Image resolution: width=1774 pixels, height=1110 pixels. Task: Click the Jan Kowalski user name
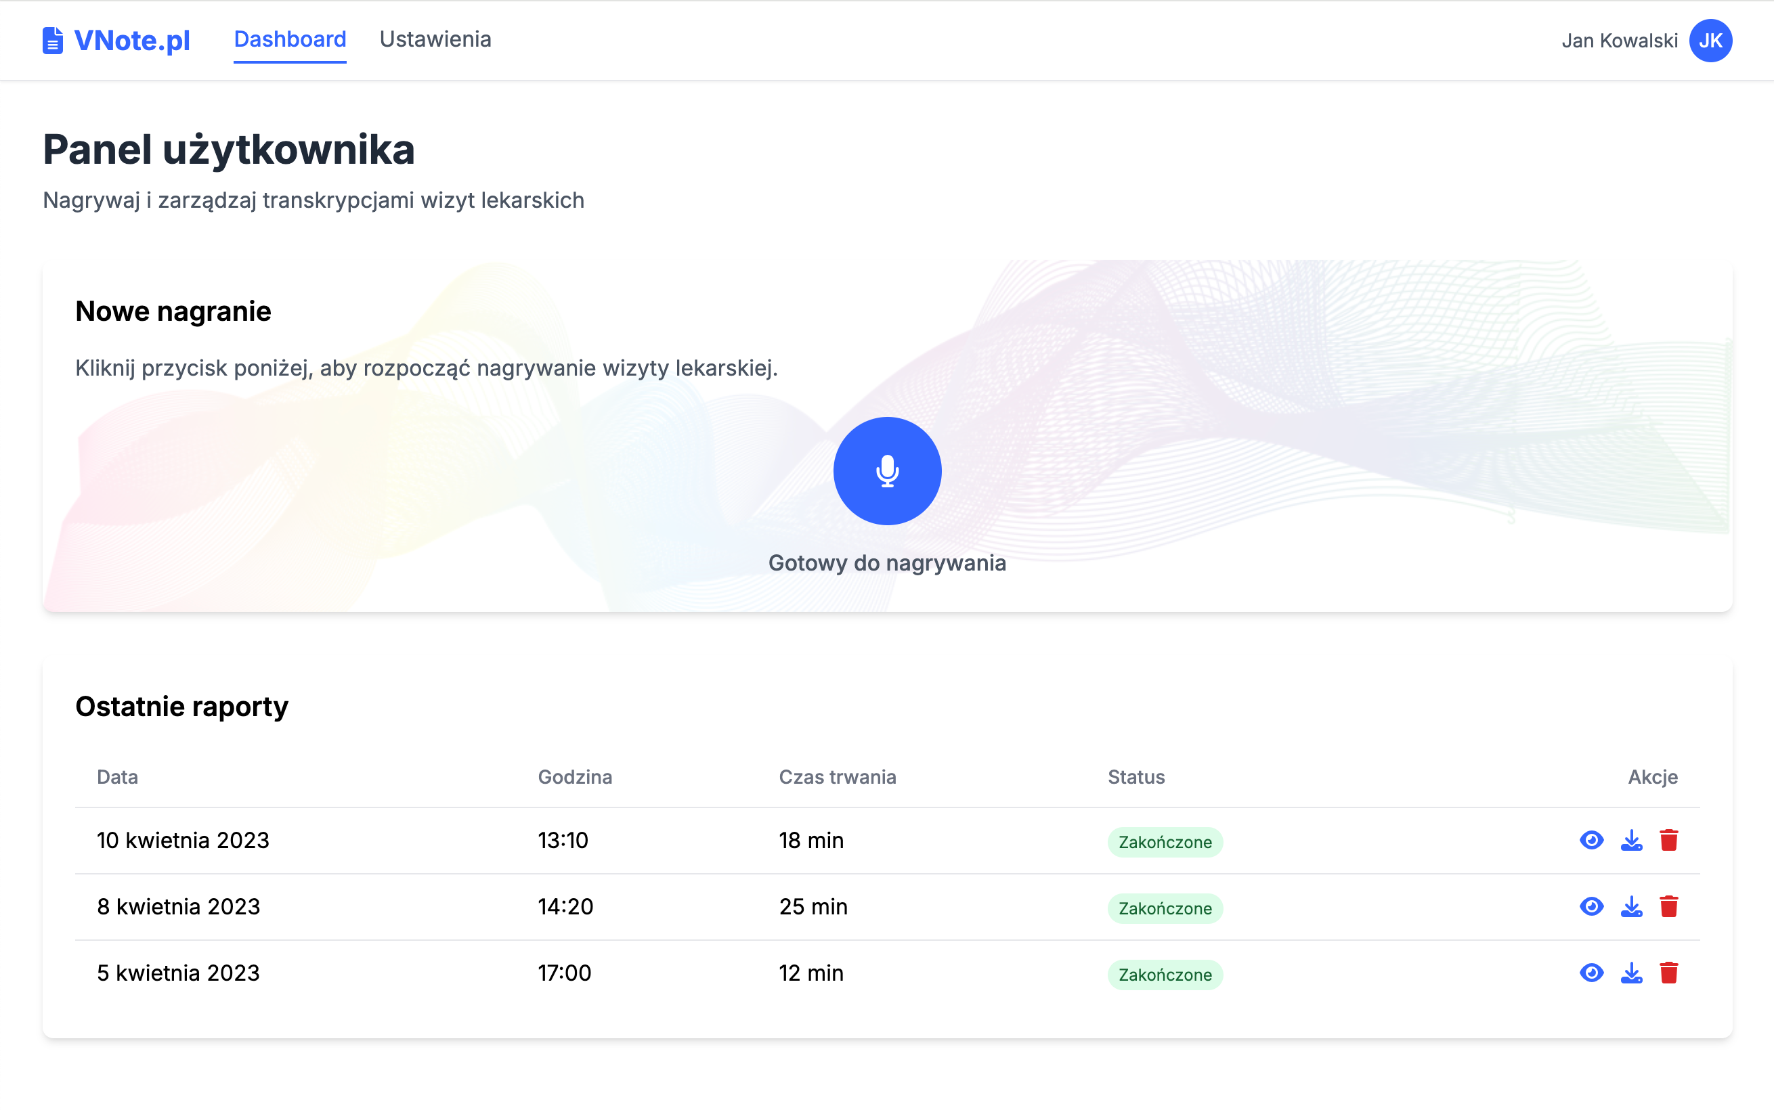pyautogui.click(x=1619, y=41)
